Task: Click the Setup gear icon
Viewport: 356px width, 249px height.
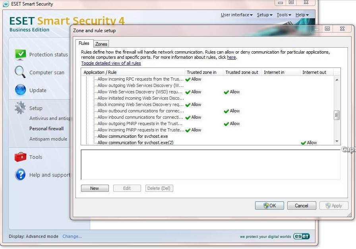Action: point(20,108)
